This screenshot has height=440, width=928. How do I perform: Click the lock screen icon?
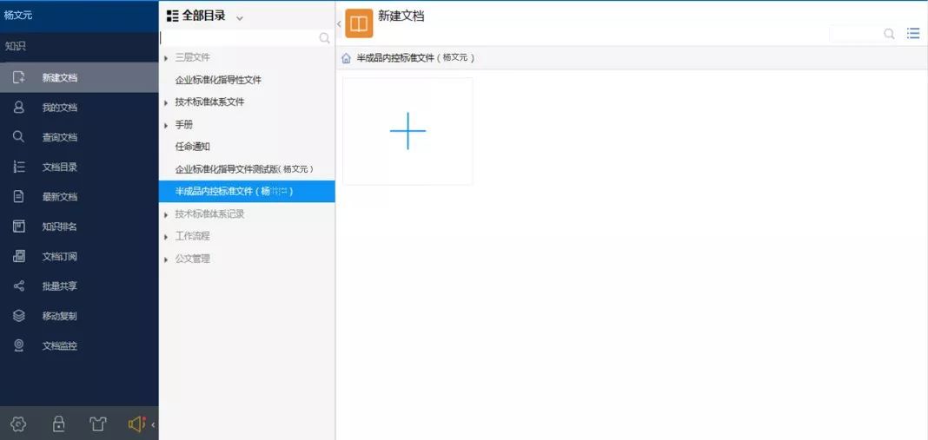(58, 424)
